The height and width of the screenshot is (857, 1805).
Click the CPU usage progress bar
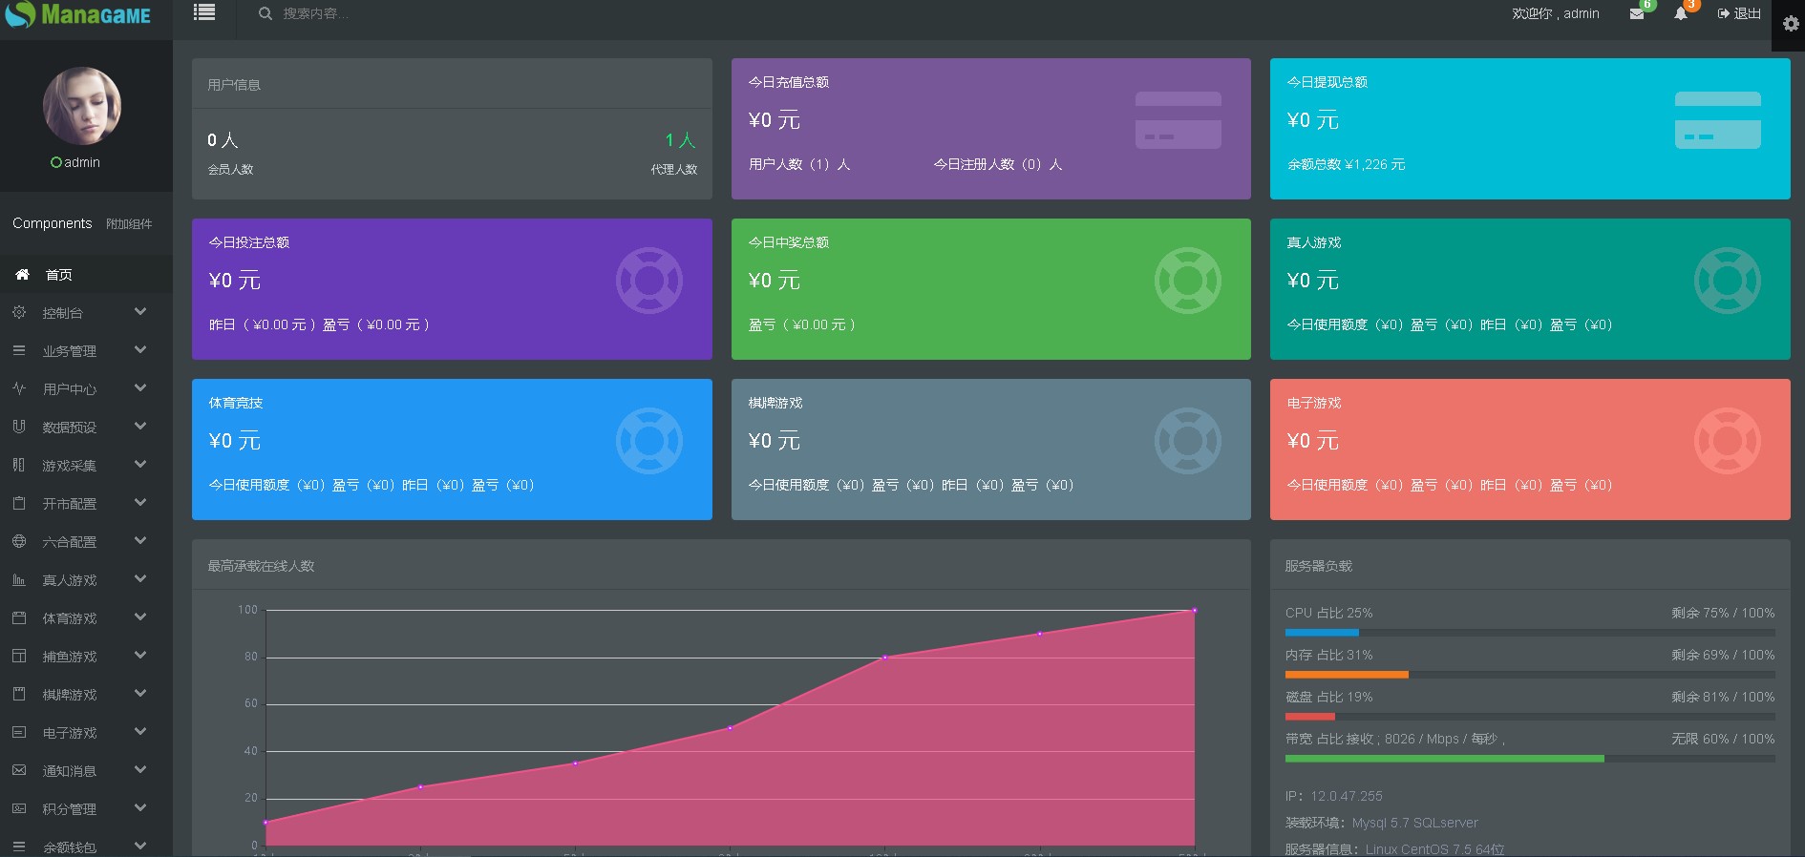(x=1529, y=633)
